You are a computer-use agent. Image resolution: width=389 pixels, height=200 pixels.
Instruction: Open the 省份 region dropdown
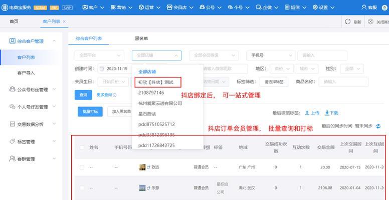click(x=282, y=68)
